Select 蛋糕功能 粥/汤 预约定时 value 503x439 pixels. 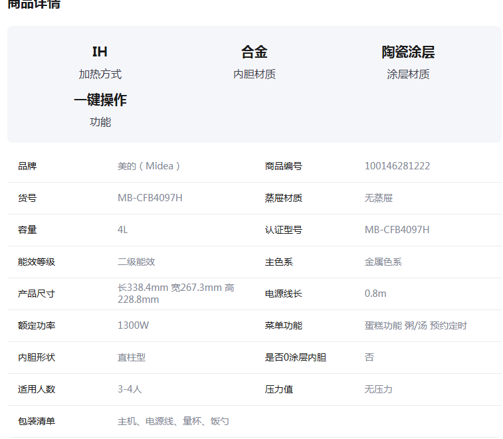(x=416, y=325)
